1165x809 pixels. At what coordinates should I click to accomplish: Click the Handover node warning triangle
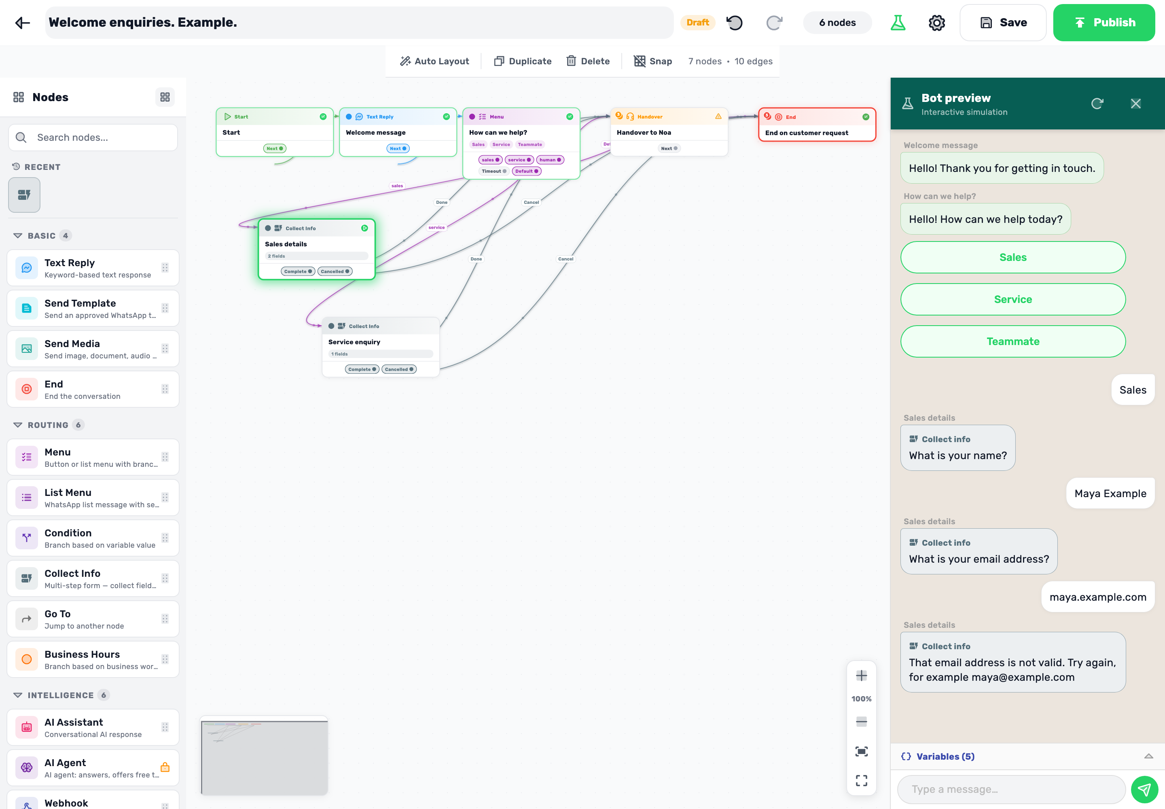[718, 116]
